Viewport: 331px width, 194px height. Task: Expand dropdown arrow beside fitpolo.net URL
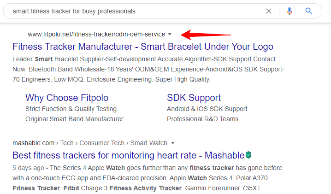170,34
